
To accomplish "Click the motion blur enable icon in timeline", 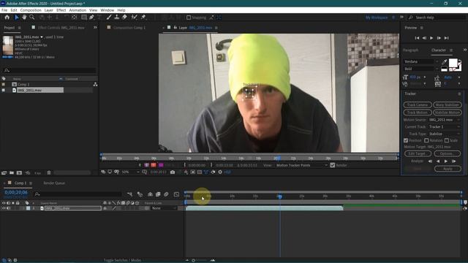I will click(x=166, y=194).
